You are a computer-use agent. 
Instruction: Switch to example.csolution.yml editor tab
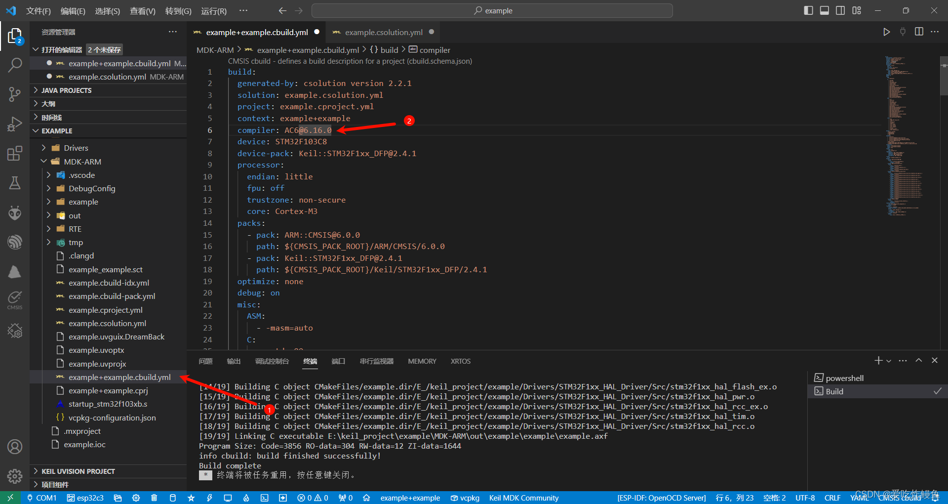coord(384,32)
